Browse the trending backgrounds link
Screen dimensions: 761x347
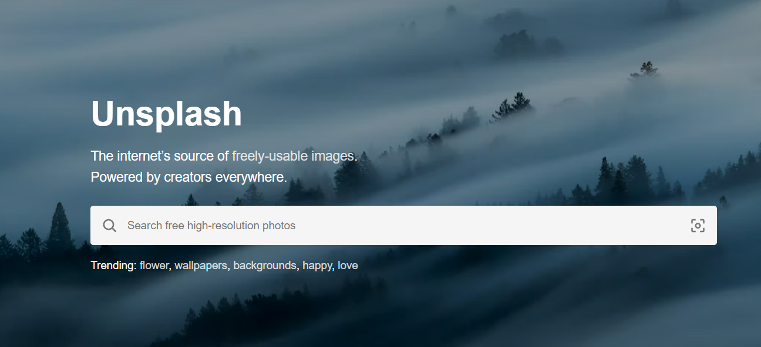tap(265, 266)
